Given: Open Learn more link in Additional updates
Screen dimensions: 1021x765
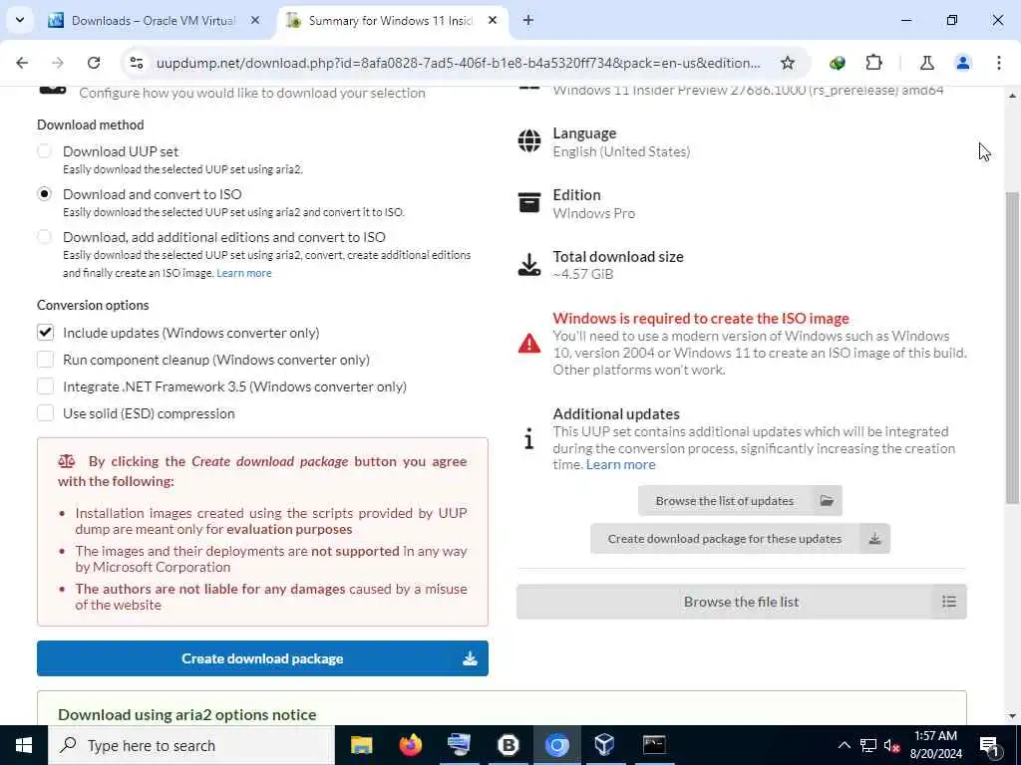Looking at the screenshot, I should point(620,464).
